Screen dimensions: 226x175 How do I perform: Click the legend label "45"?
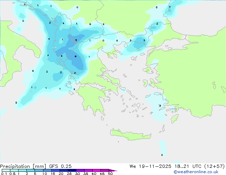[x=102, y=174]
